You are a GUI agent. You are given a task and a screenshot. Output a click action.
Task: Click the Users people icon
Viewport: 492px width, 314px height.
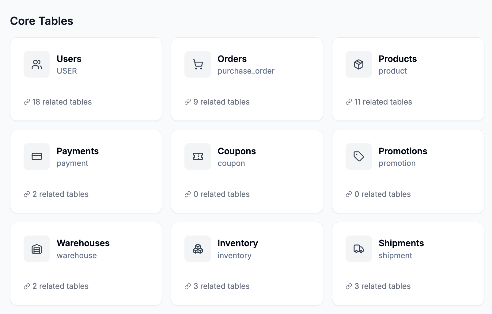(x=36, y=64)
